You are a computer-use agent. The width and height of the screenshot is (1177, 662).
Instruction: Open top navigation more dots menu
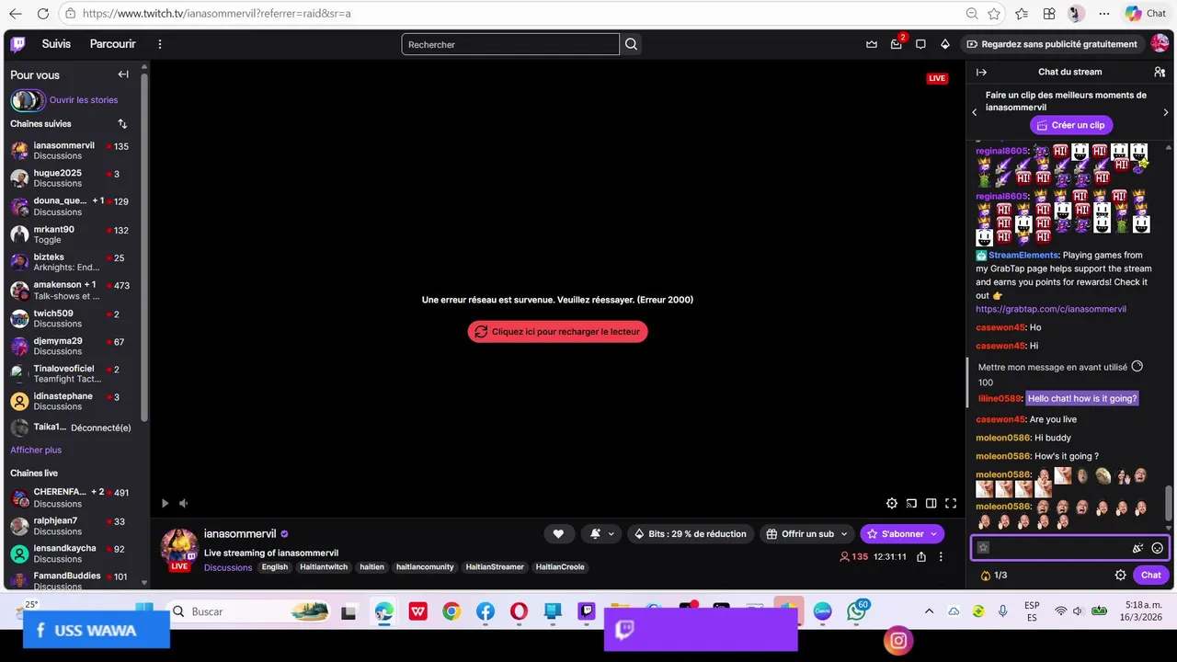click(159, 44)
